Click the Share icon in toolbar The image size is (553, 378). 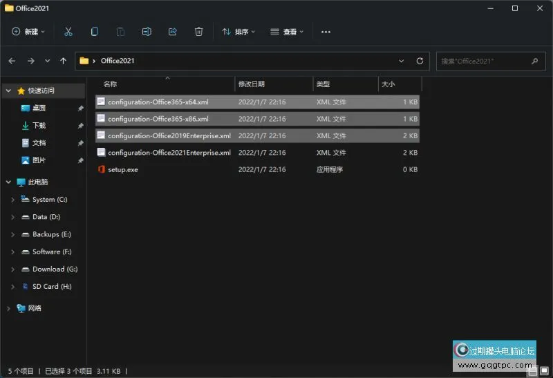coord(173,32)
